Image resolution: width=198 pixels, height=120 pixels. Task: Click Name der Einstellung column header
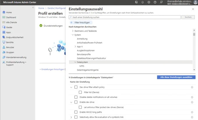[x=80, y=82]
